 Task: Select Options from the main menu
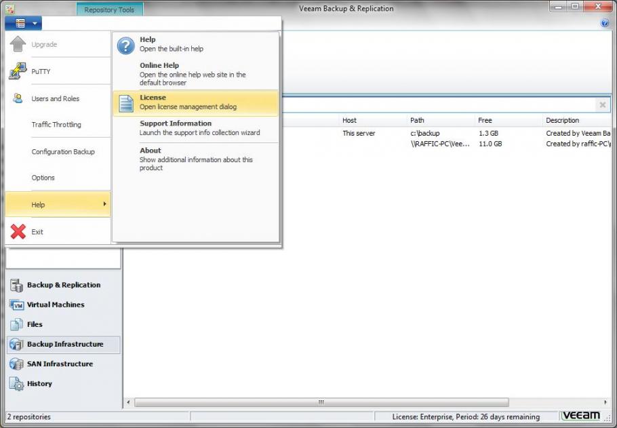[43, 177]
